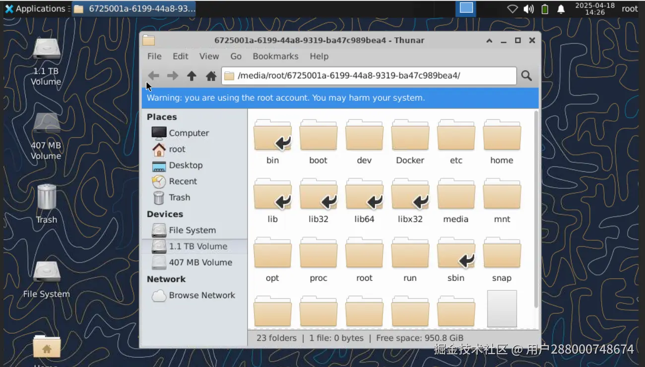Select the sbin folder

456,260
